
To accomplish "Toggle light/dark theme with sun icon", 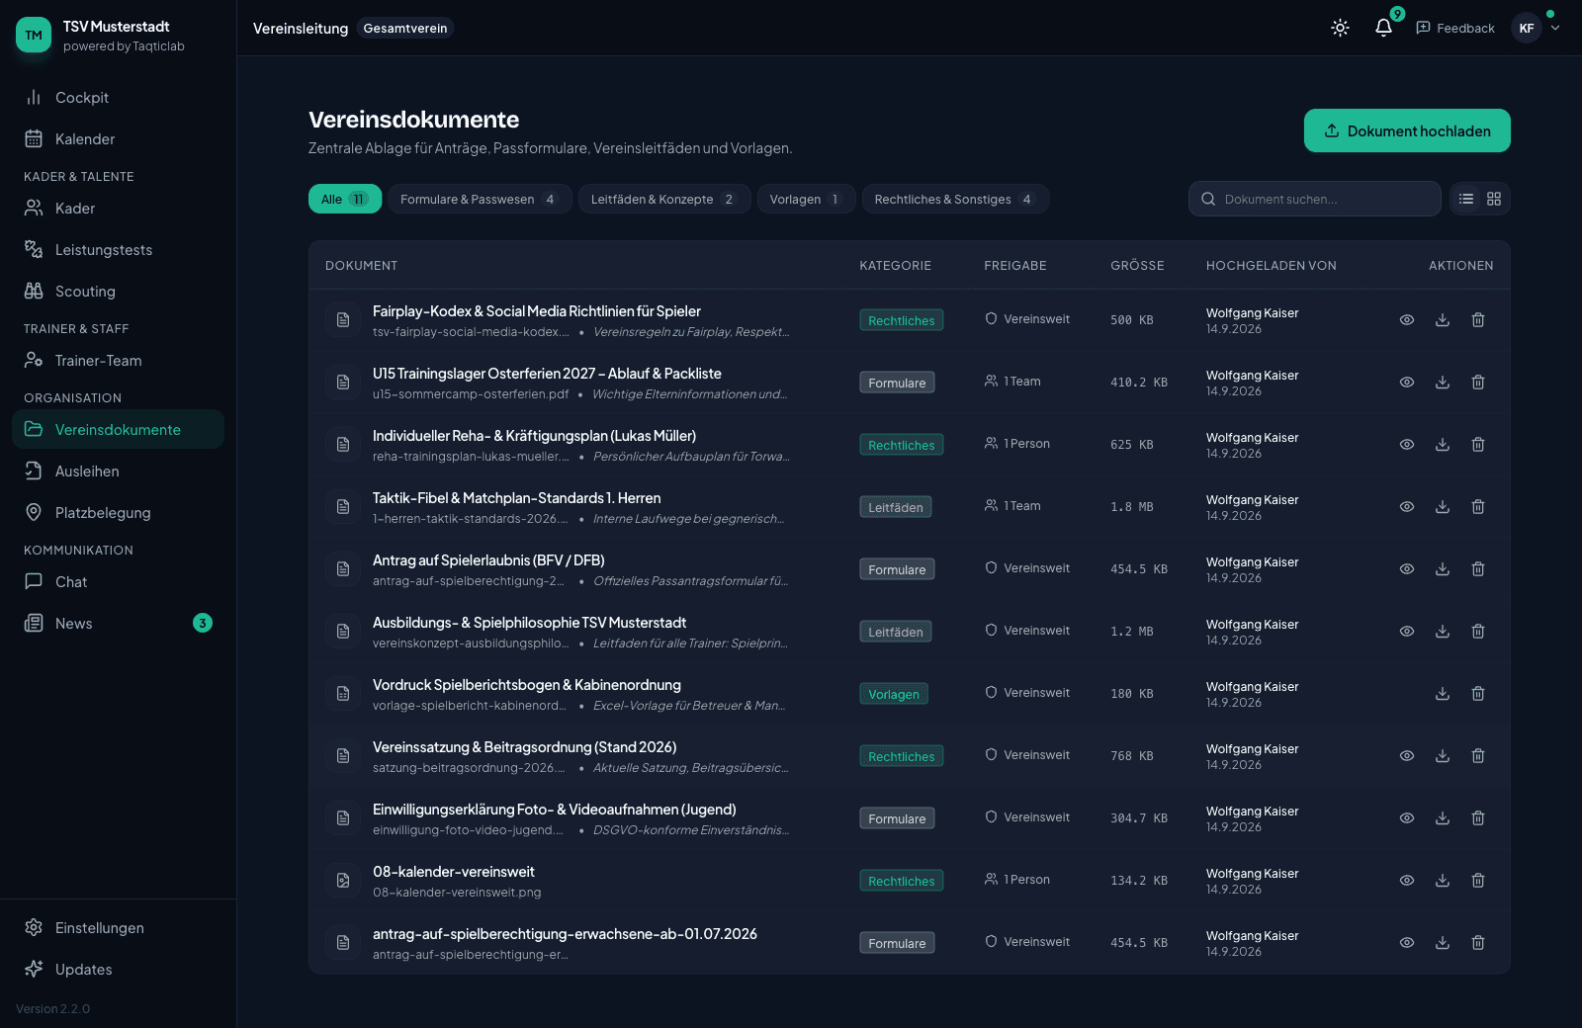I will point(1340,28).
